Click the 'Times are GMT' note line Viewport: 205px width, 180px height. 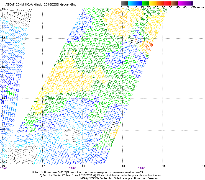click(87, 173)
